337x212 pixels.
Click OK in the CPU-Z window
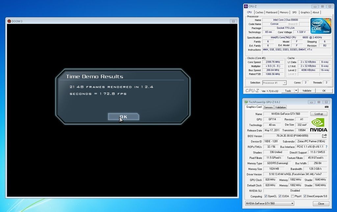(324, 91)
